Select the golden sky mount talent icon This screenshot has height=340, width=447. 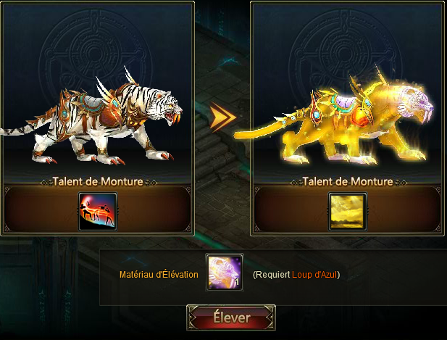pyautogui.click(x=348, y=212)
